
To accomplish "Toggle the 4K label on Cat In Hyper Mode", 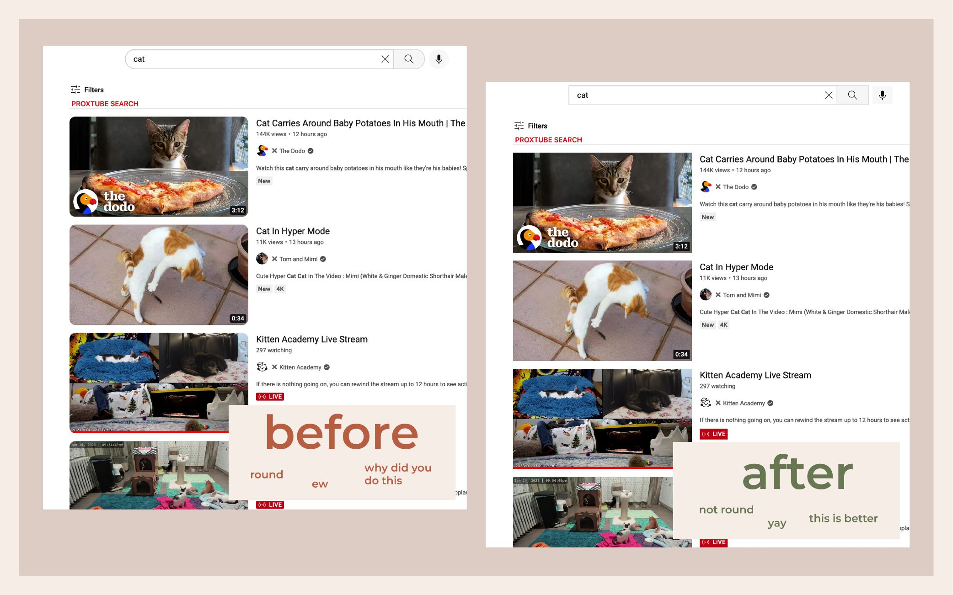I will [x=280, y=289].
